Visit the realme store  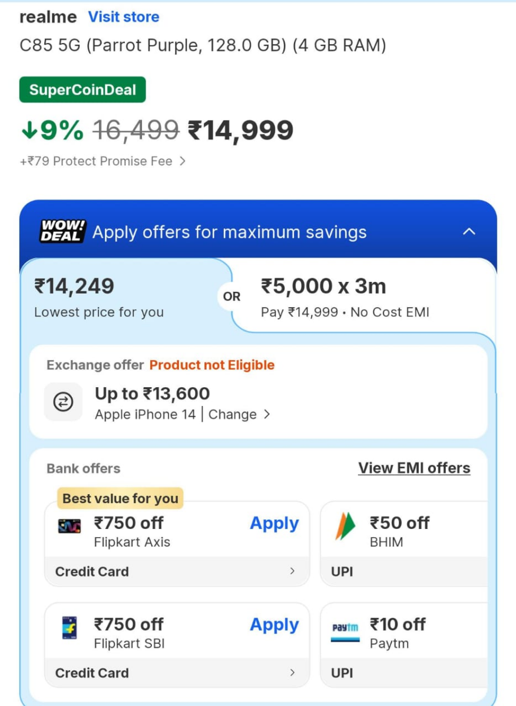(x=124, y=17)
